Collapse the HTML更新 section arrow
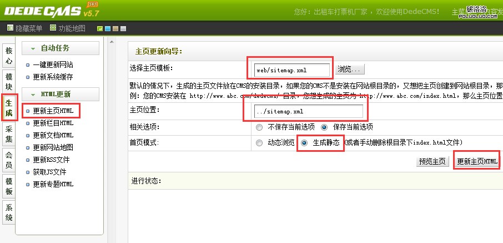 [33, 95]
